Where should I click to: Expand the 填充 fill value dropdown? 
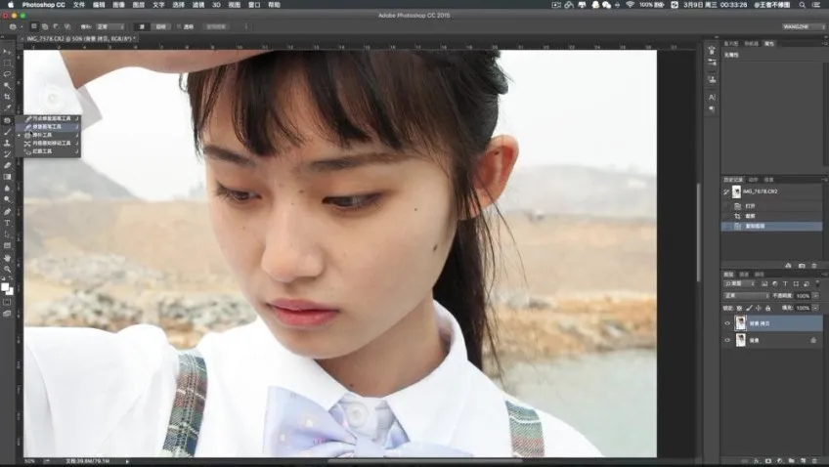coord(818,307)
